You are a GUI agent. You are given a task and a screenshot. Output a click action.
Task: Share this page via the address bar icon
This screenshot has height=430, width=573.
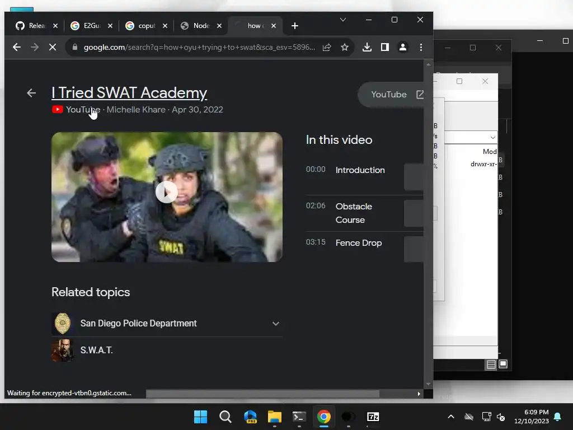(x=327, y=47)
